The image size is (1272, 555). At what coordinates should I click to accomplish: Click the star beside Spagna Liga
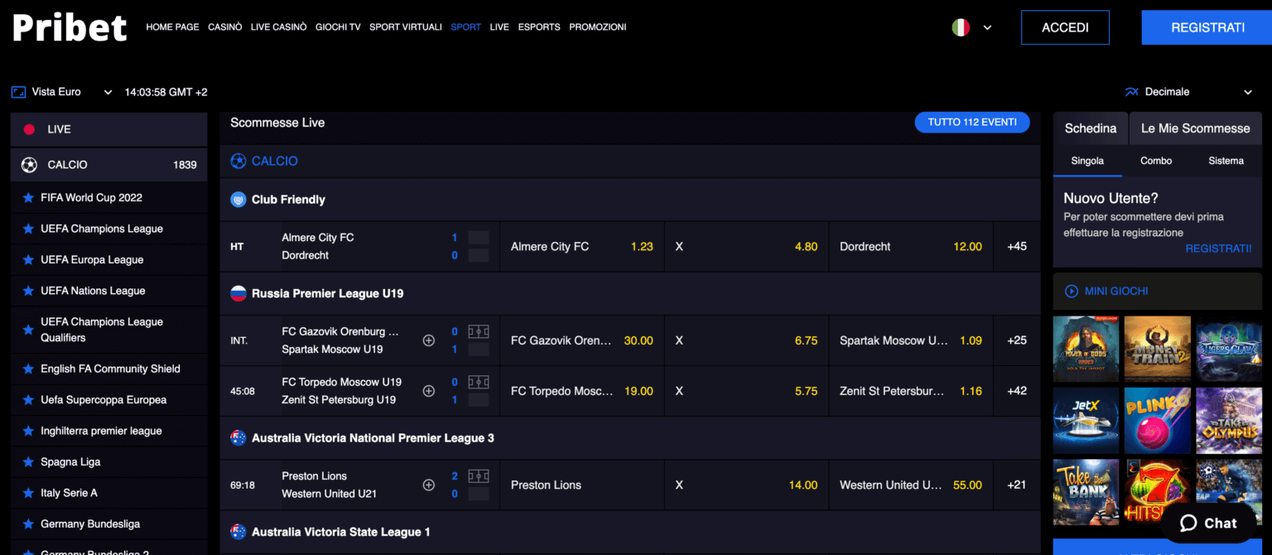click(x=28, y=462)
